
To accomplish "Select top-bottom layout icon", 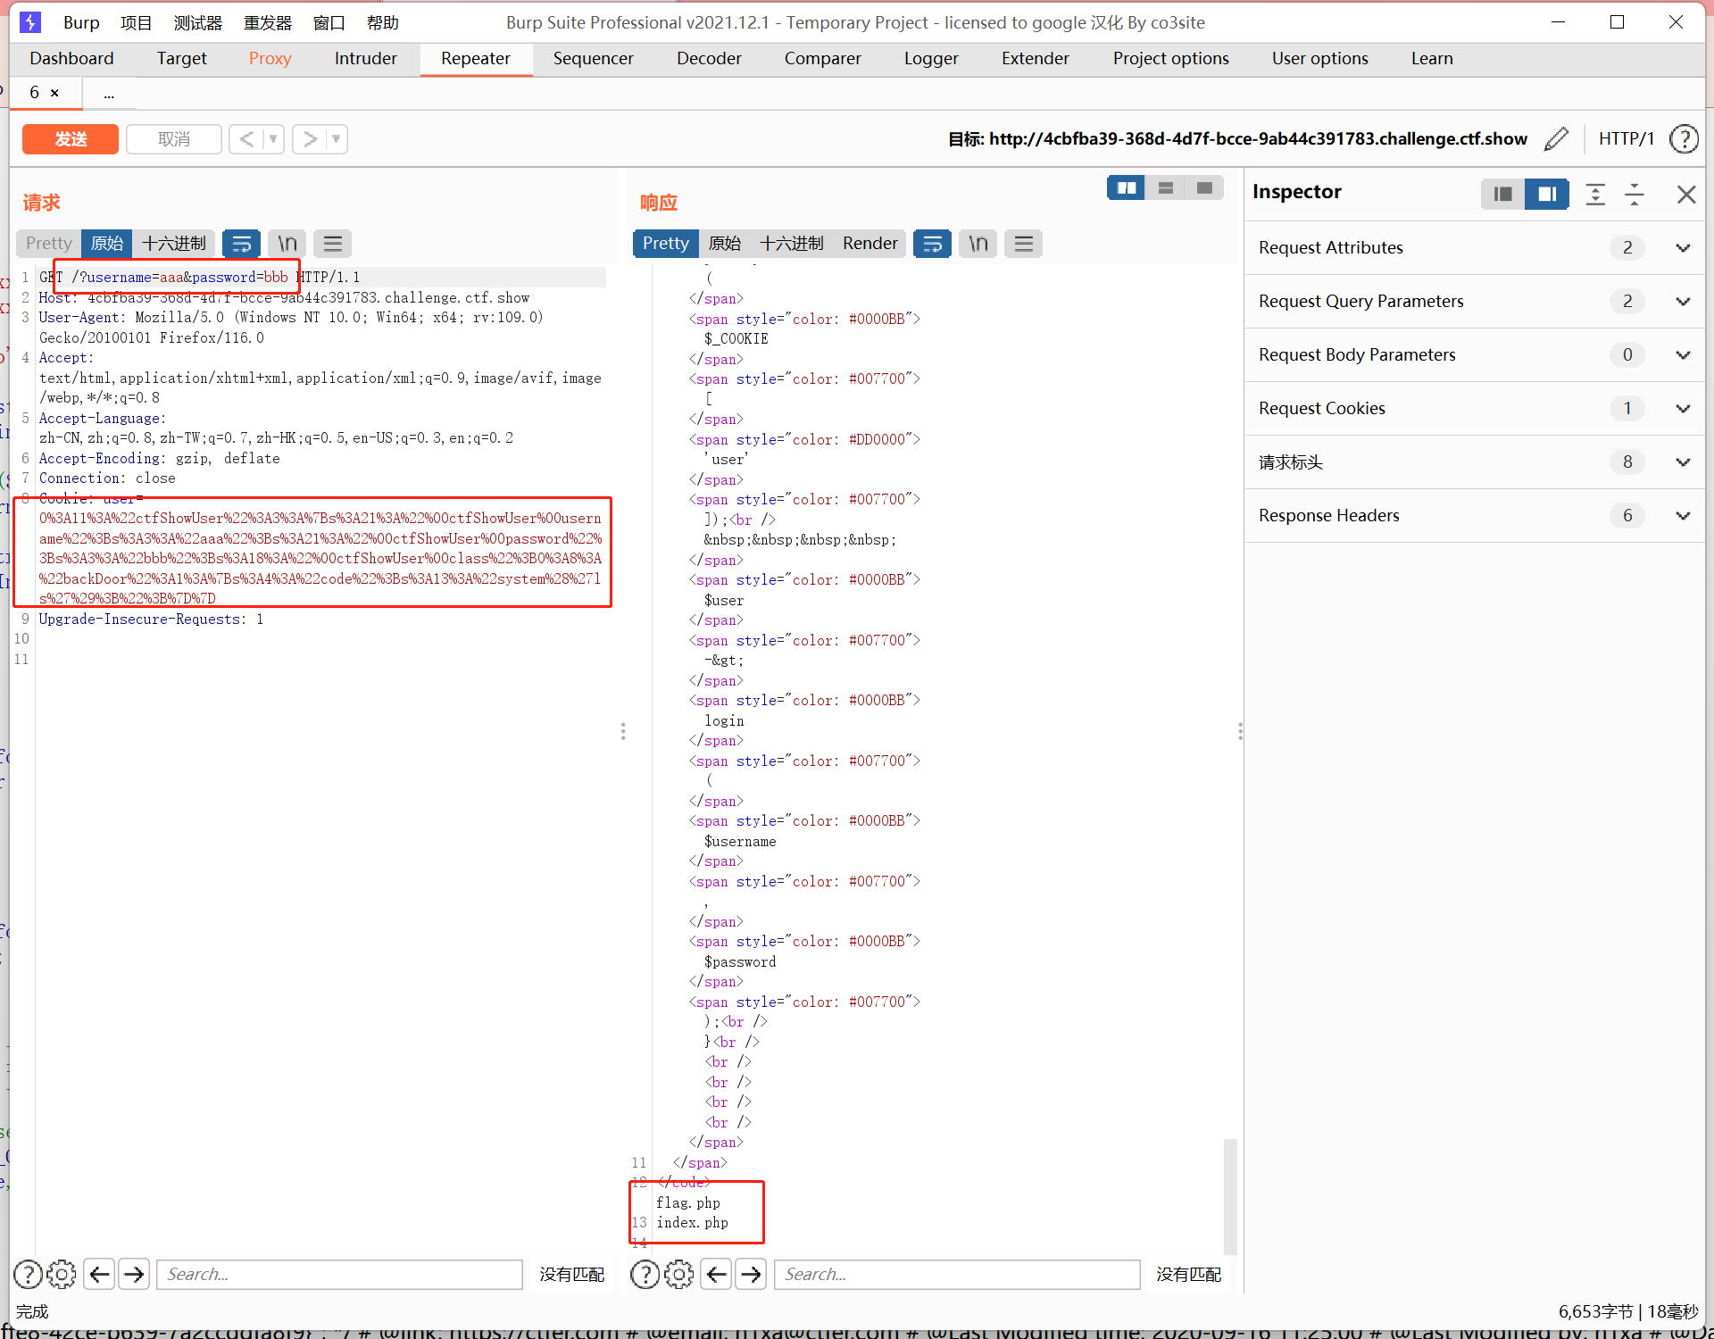I will [1166, 188].
